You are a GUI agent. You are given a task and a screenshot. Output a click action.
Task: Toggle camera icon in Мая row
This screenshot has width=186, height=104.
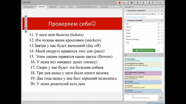(159, 24)
